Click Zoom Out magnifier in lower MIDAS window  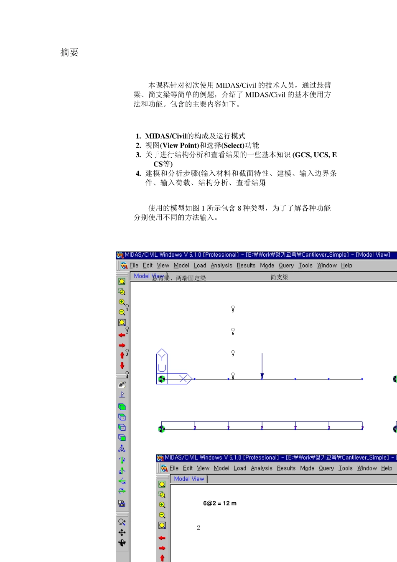(x=162, y=515)
